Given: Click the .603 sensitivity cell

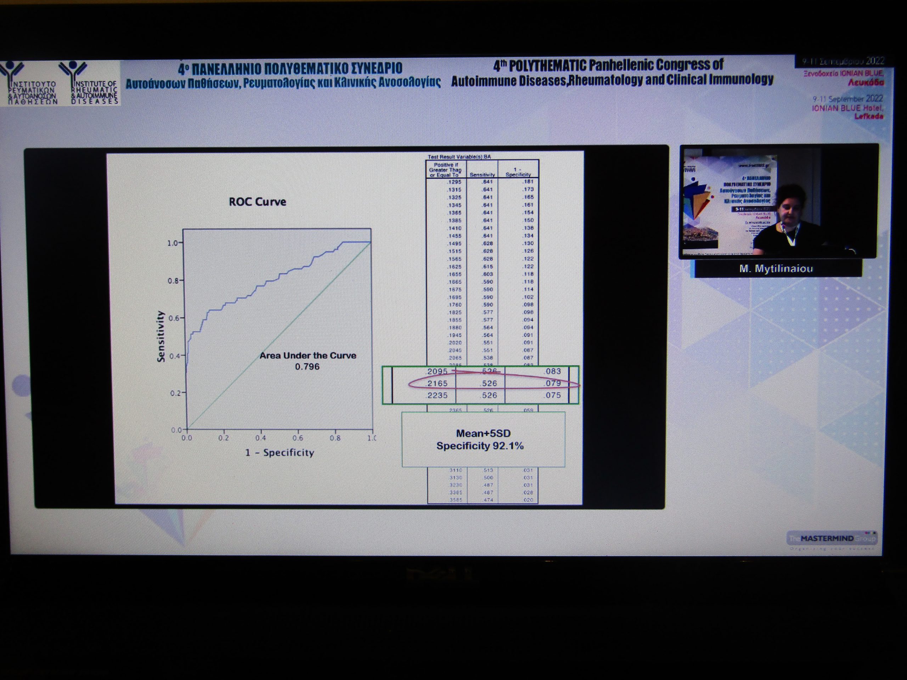Looking at the screenshot, I should [x=488, y=274].
